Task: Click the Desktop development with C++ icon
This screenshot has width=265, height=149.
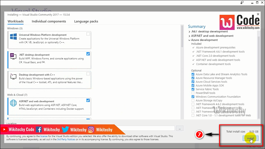Action: point(13,76)
